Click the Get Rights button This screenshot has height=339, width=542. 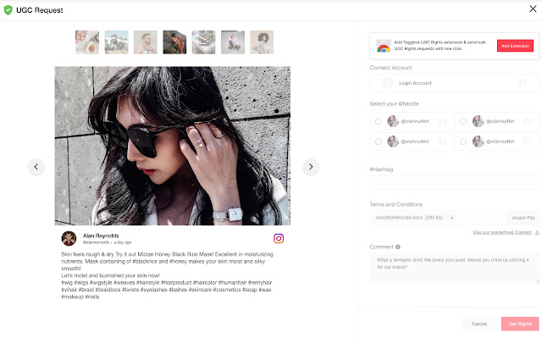(520, 324)
